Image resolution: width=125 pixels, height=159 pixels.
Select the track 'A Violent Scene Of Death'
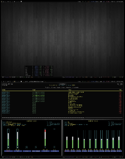point(75,113)
